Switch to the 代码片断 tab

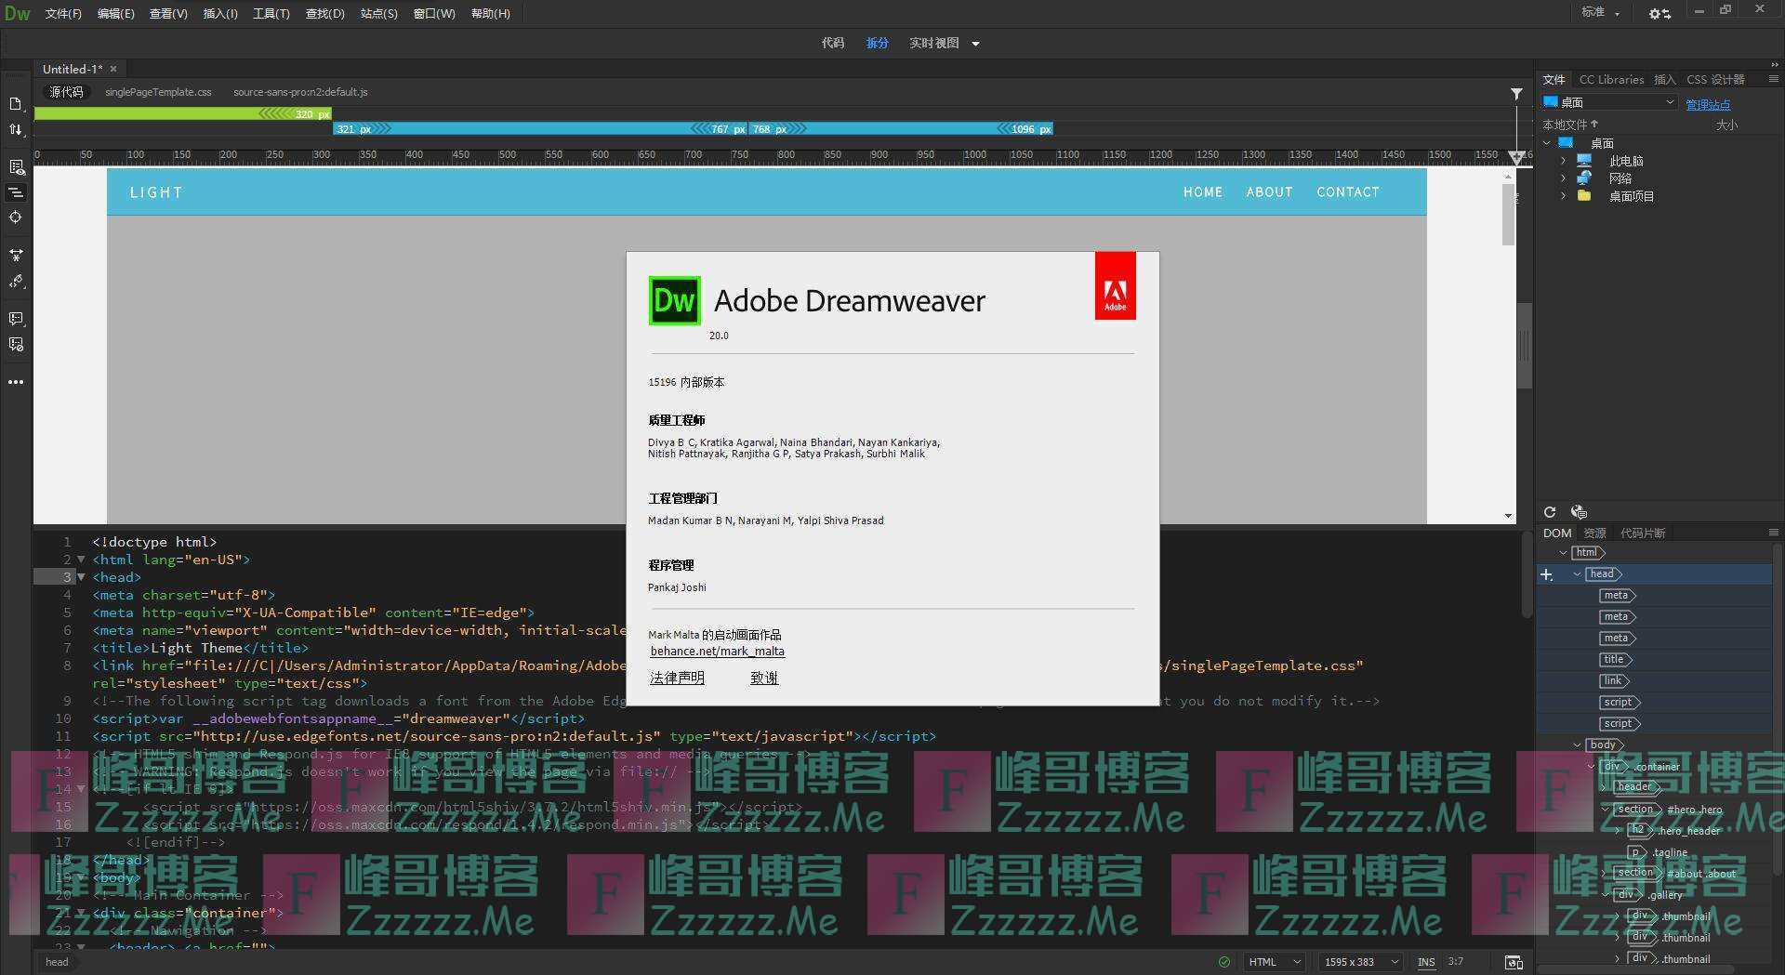coord(1643,534)
